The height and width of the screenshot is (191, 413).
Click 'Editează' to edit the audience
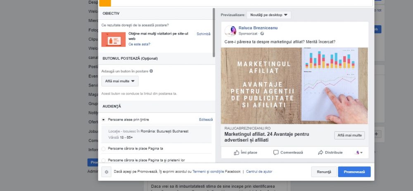206,120
